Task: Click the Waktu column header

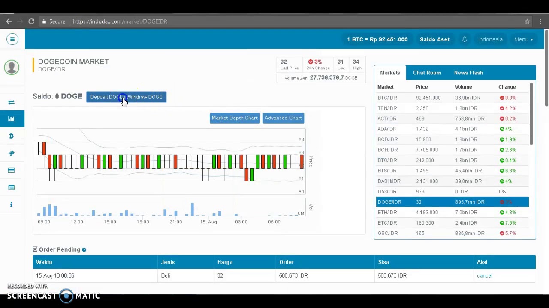Action: tap(44, 262)
